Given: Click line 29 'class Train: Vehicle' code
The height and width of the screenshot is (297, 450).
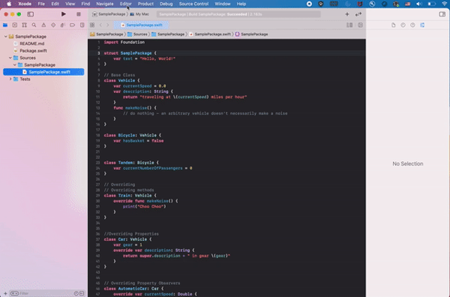Looking at the screenshot, I should 130,196.
